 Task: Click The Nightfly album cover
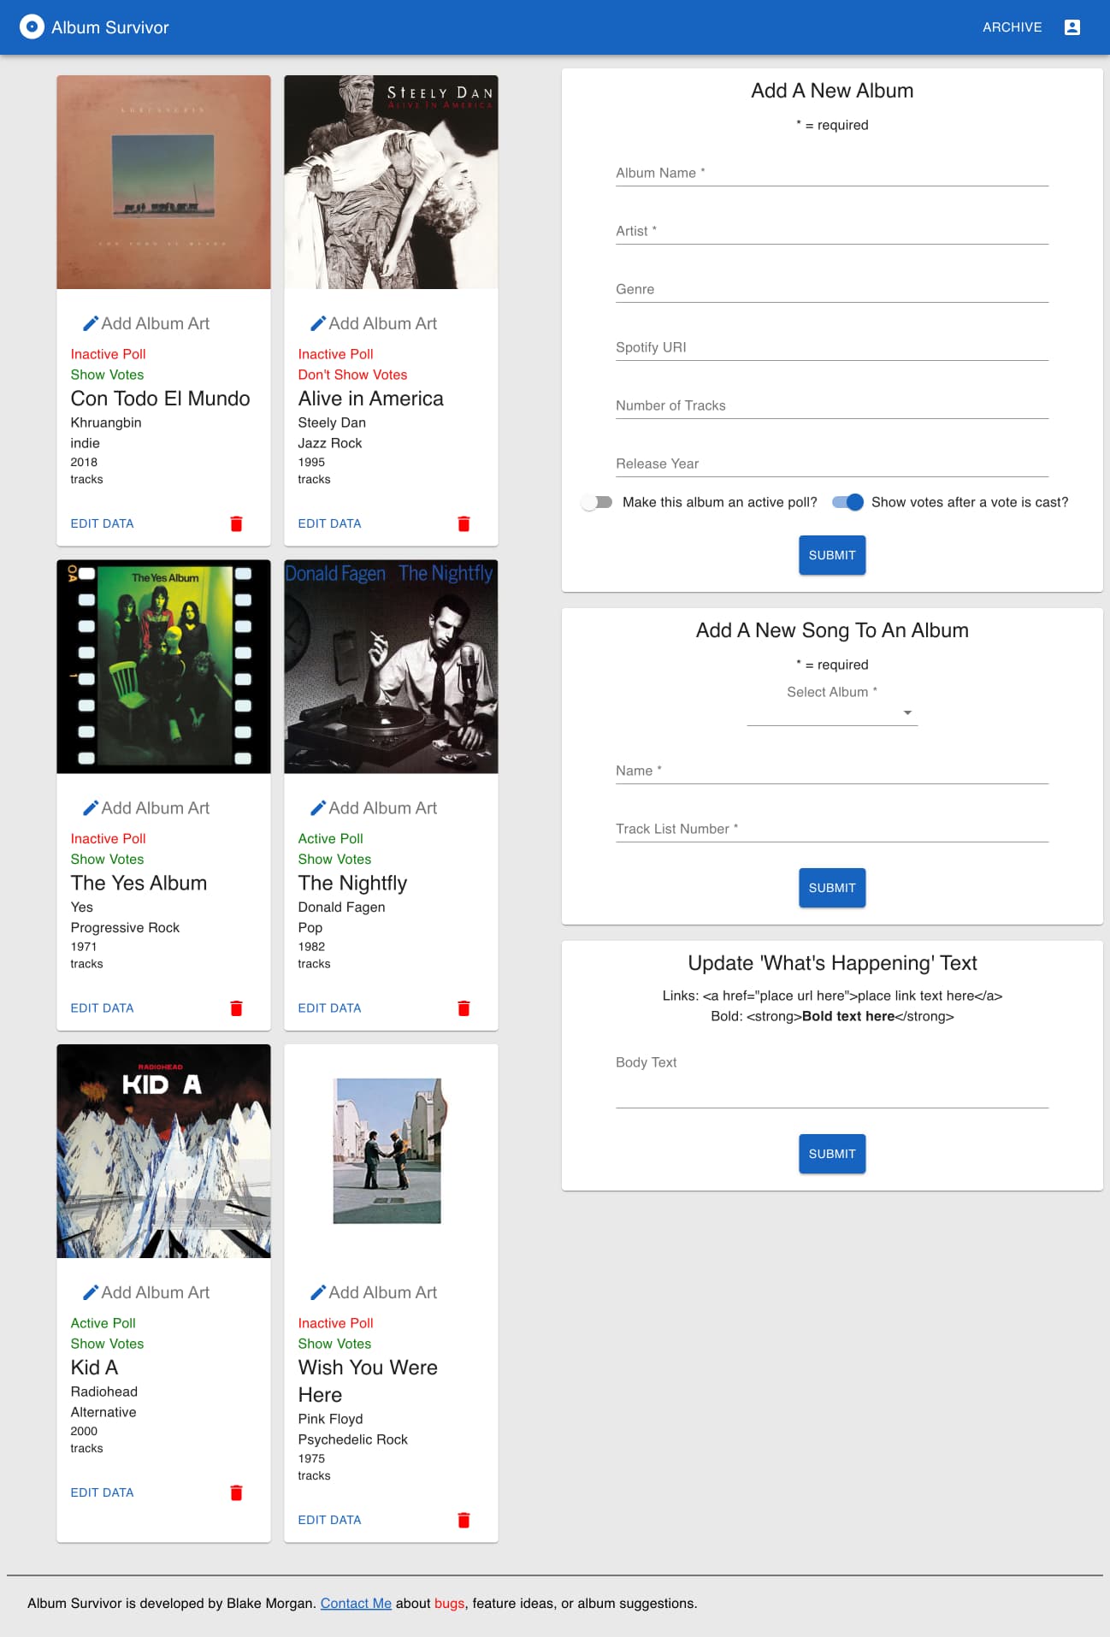(391, 667)
